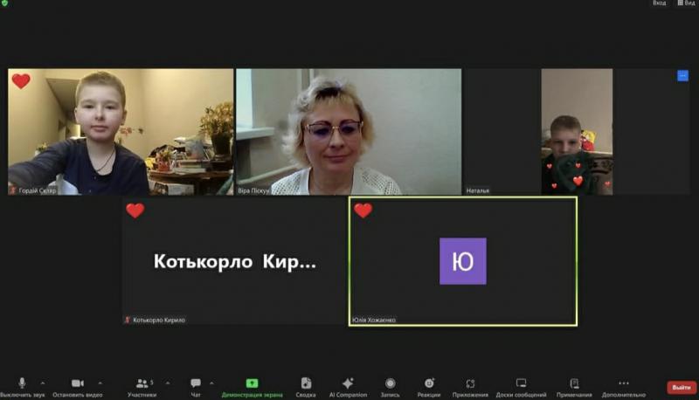The height and width of the screenshot is (400, 699).
Task: Start recording the meeting
Action: [390, 384]
